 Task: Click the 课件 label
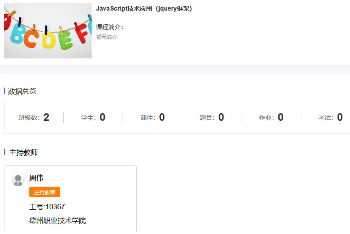point(148,118)
